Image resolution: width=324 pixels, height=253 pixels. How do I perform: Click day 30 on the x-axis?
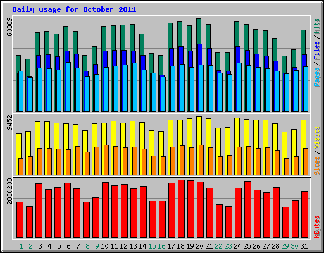click(x=294, y=246)
